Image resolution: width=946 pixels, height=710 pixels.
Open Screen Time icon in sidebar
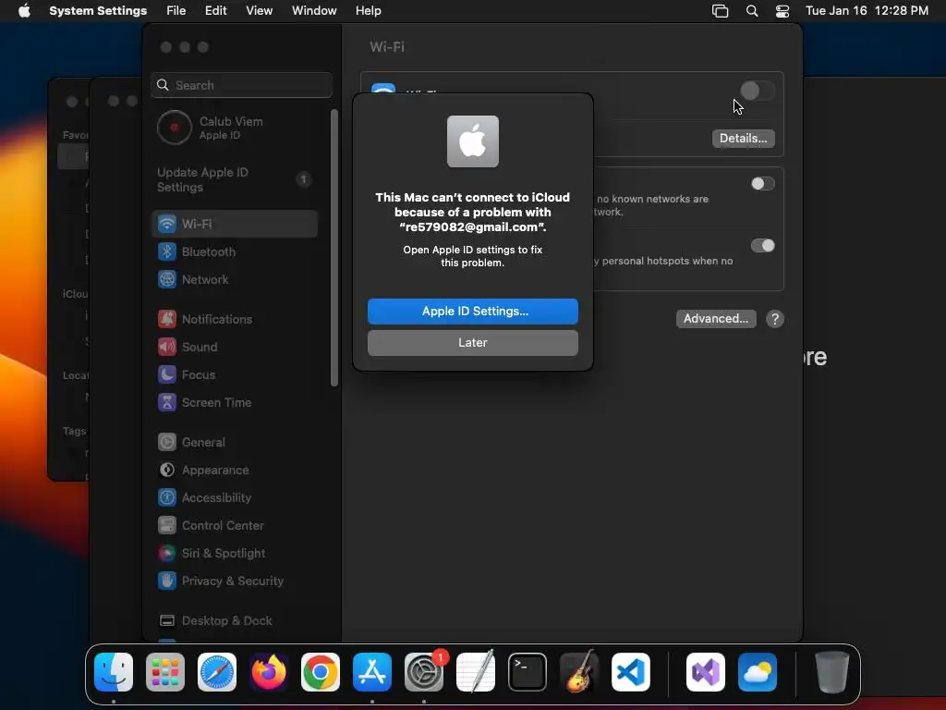pyautogui.click(x=167, y=402)
